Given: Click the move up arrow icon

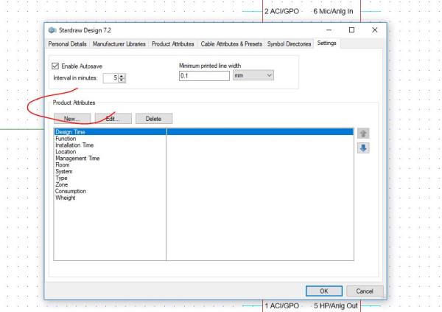Looking at the screenshot, I should [x=363, y=134].
